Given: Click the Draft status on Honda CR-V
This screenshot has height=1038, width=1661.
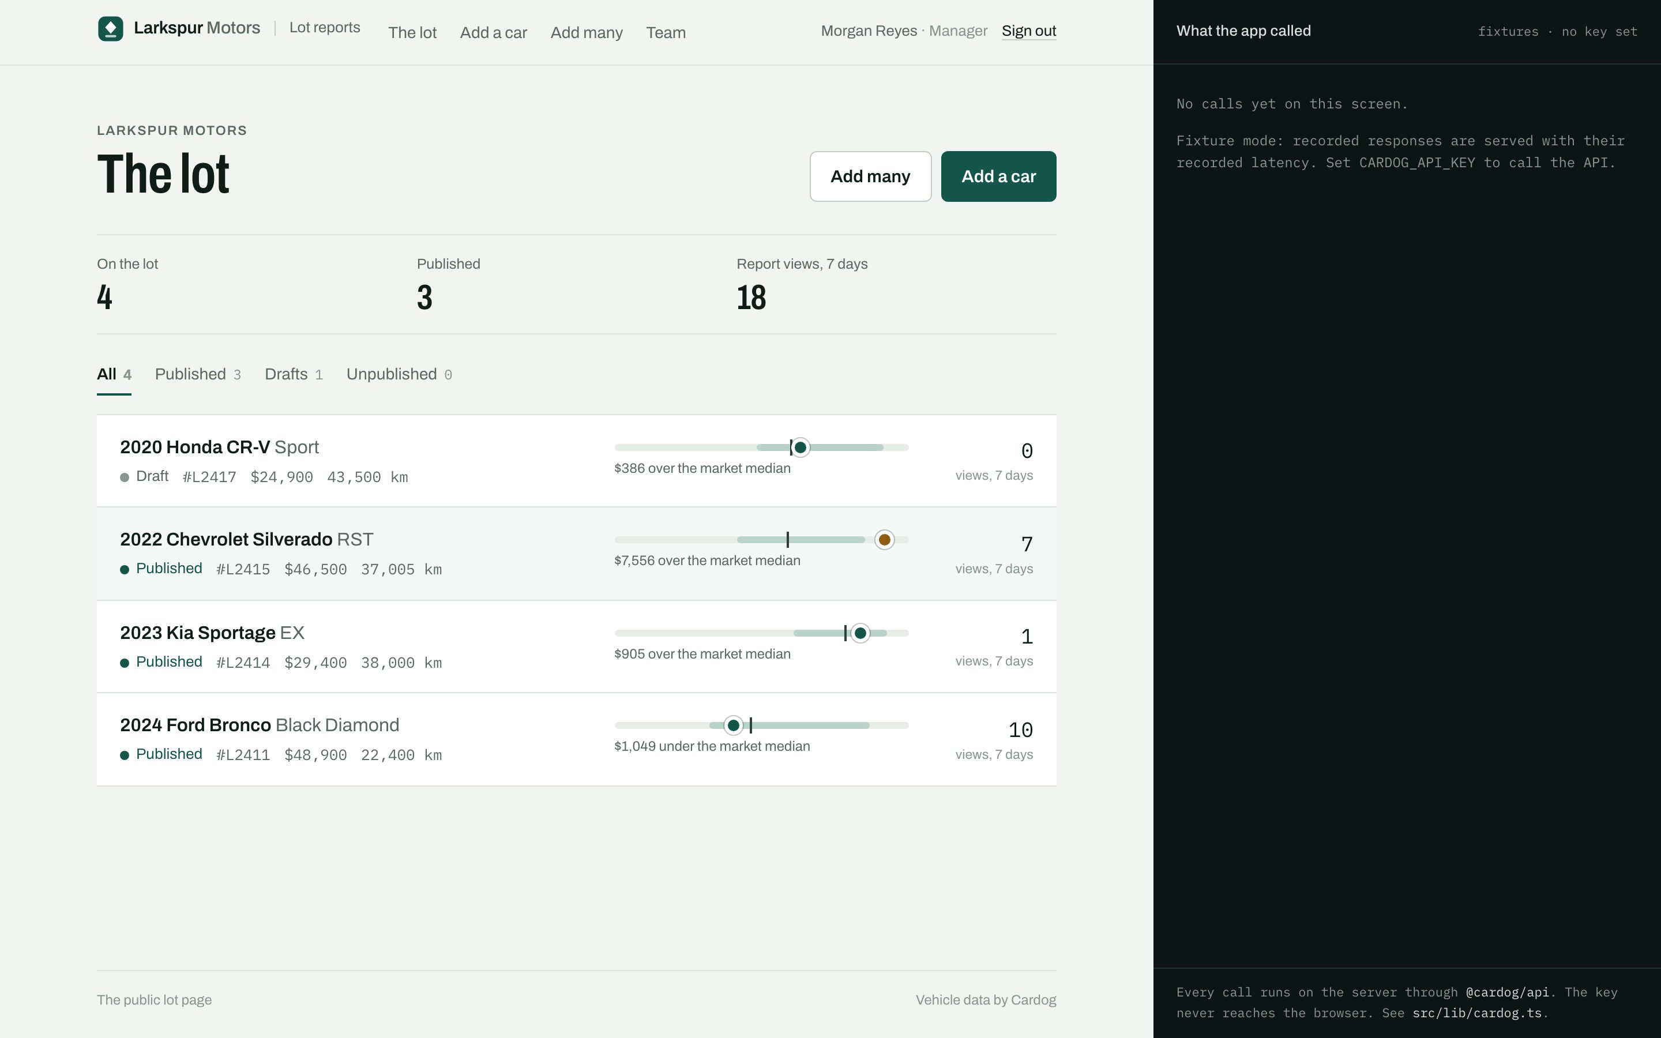Looking at the screenshot, I should point(144,476).
